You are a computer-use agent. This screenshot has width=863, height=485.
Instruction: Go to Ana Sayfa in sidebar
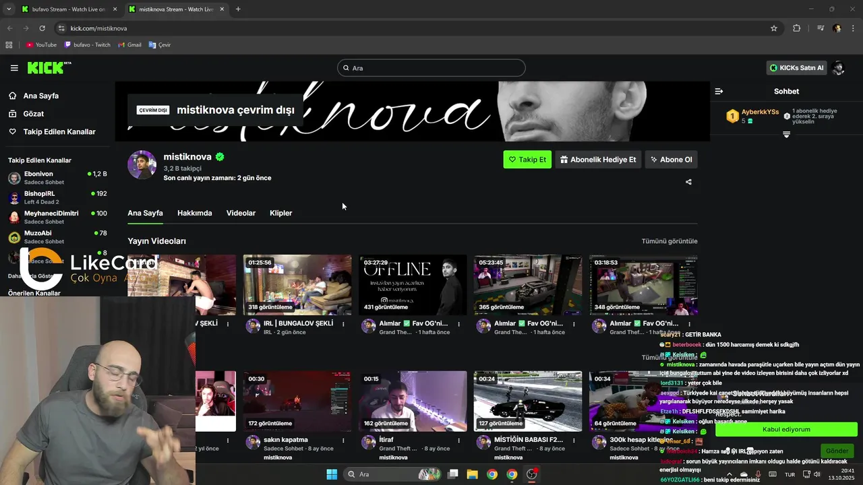tap(40, 96)
